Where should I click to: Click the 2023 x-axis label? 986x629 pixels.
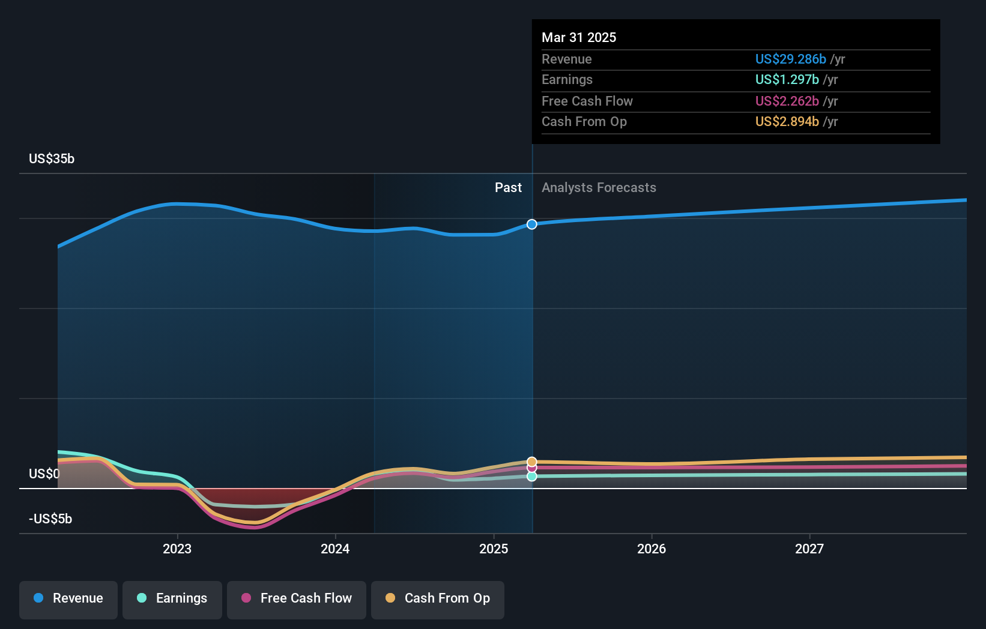[177, 549]
